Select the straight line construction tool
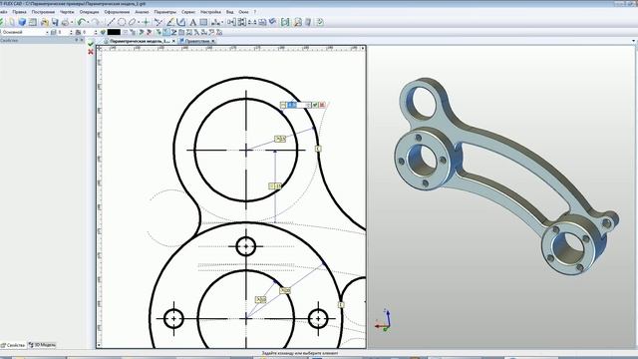This screenshot has height=359, width=638. (x=111, y=22)
